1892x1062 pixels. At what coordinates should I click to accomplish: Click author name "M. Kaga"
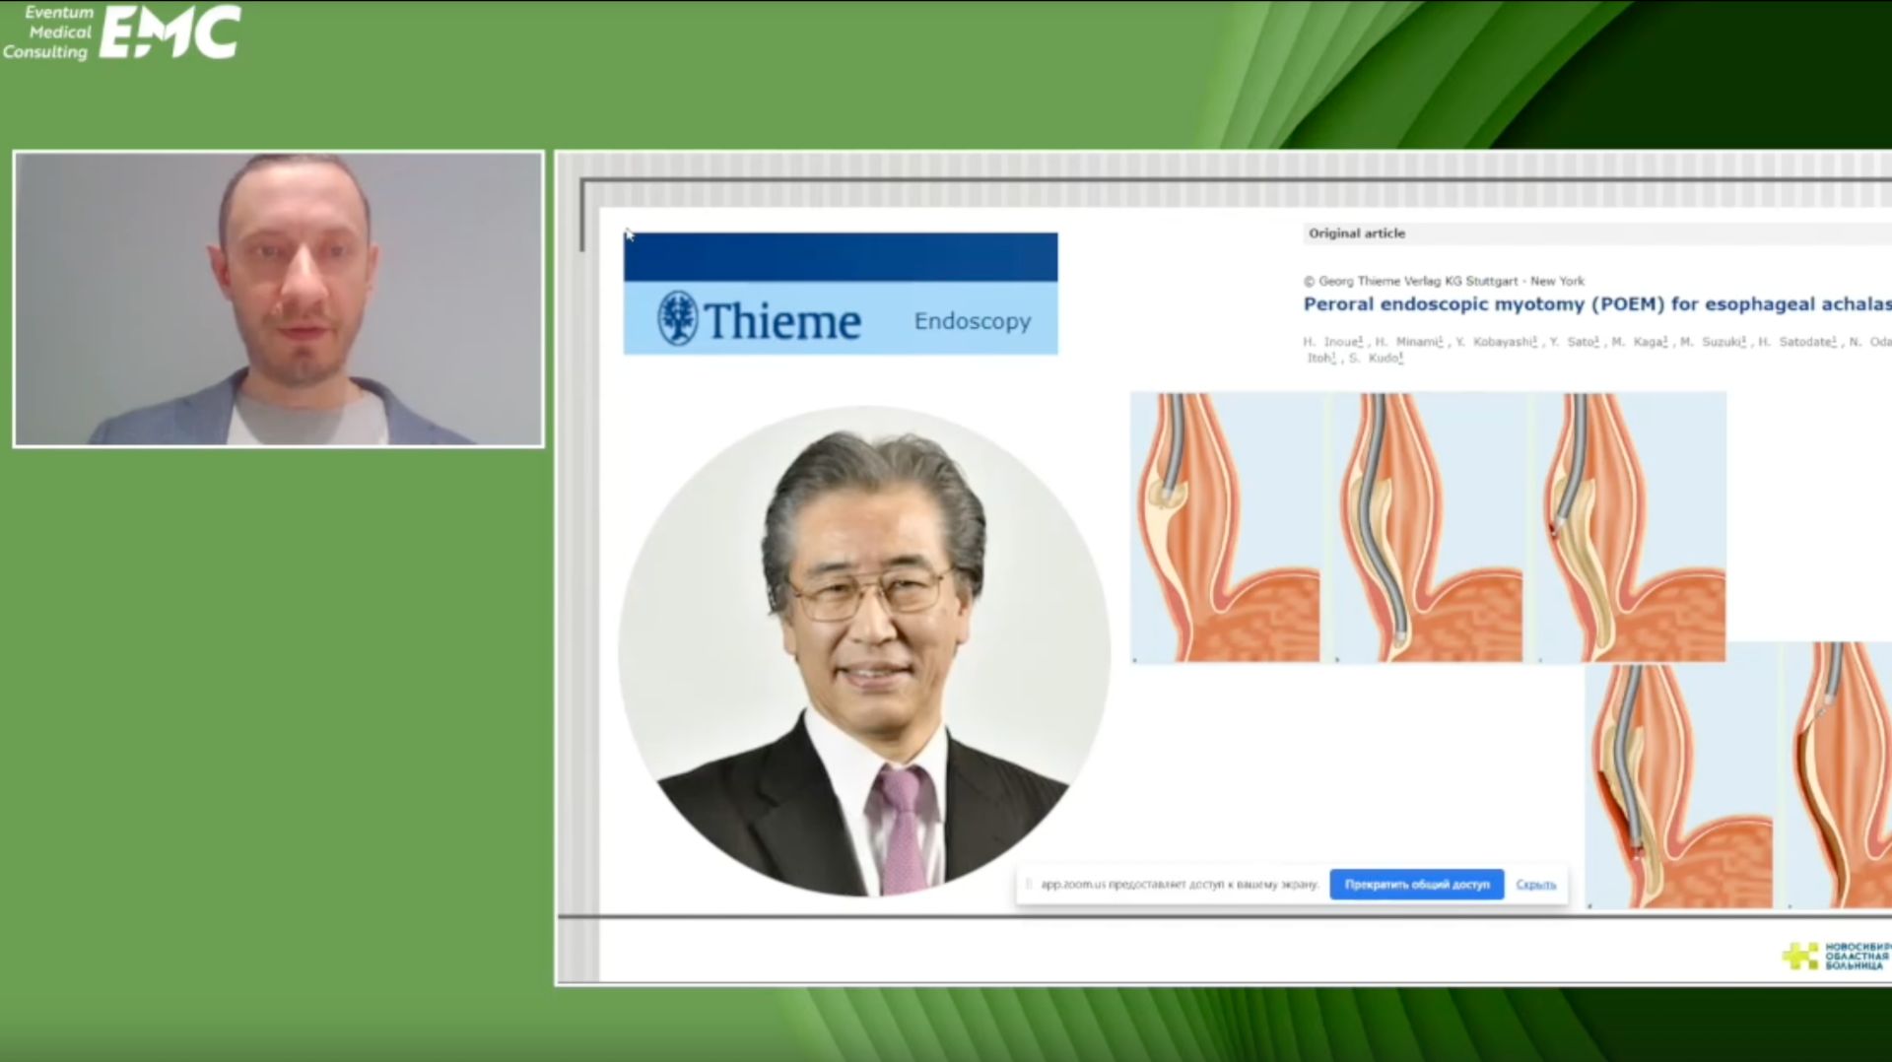click(1640, 342)
